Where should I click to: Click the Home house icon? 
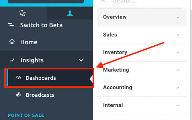pos(12,42)
